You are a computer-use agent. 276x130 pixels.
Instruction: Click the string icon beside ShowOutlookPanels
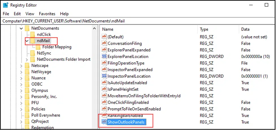coord(104,122)
